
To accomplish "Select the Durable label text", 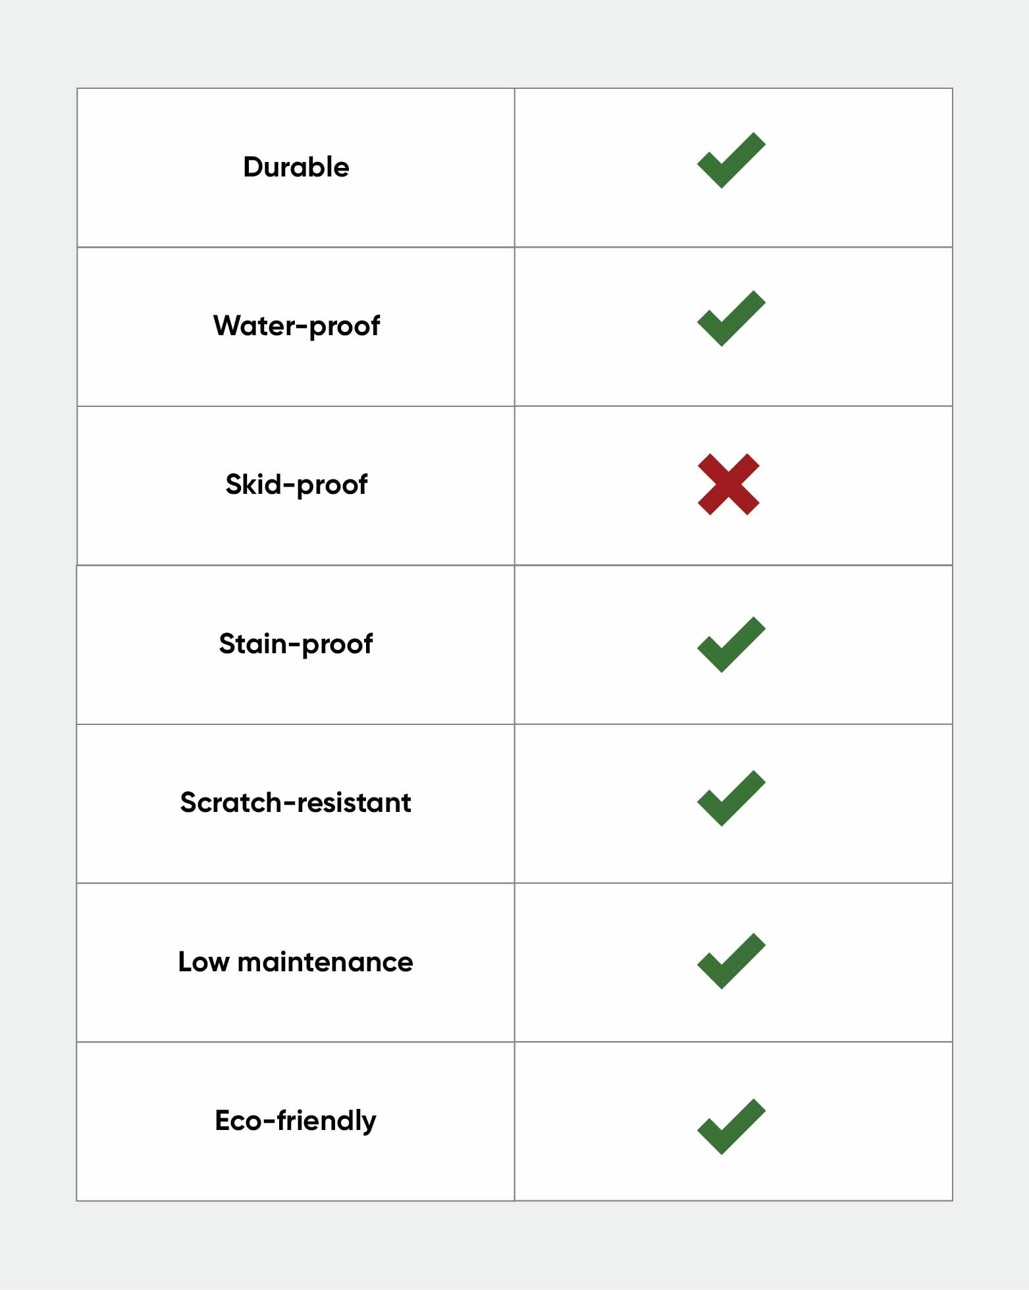I will tap(296, 167).
